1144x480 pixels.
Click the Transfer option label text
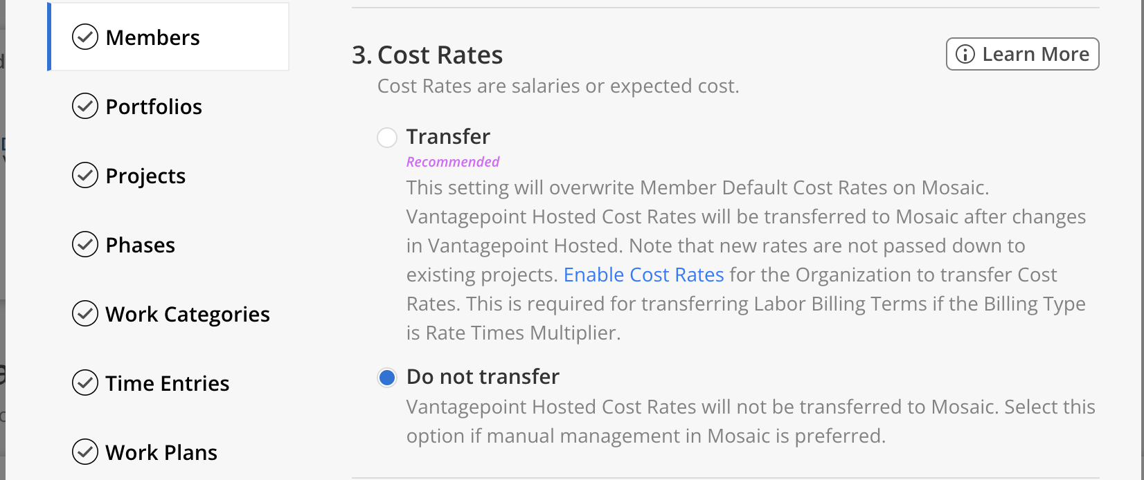tap(448, 136)
